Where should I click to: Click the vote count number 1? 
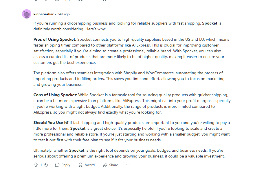pyautogui.click(x=41, y=165)
